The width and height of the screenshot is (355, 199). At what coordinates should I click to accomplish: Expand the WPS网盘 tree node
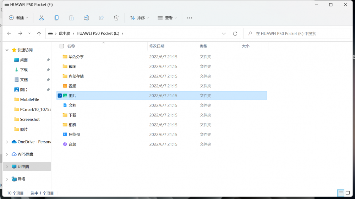pos(7,154)
